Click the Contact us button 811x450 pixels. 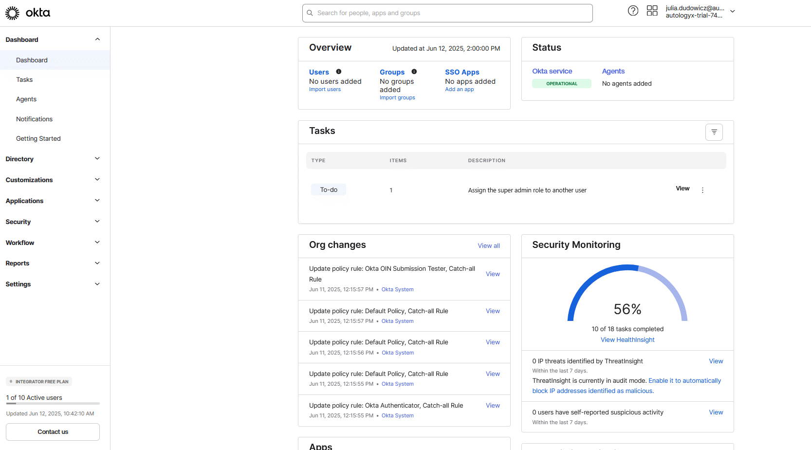[x=53, y=432]
